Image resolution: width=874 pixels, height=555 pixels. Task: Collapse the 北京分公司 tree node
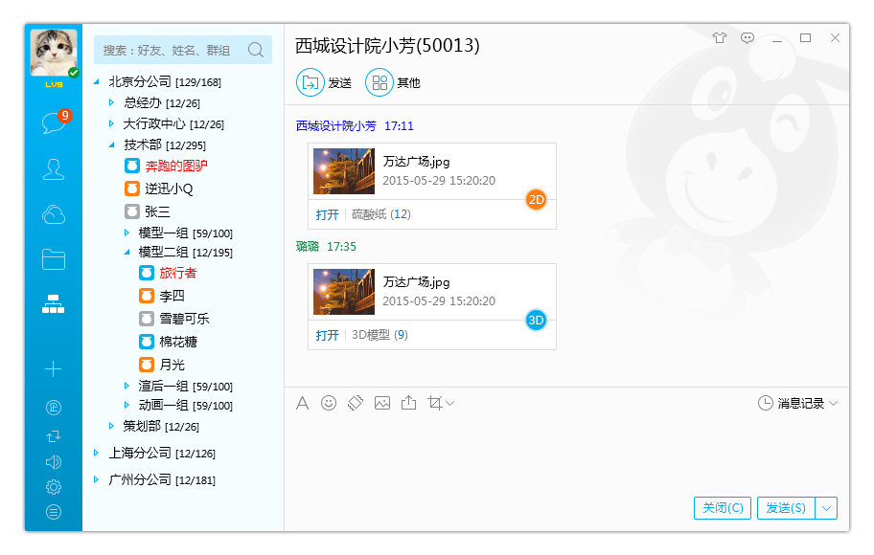click(97, 82)
